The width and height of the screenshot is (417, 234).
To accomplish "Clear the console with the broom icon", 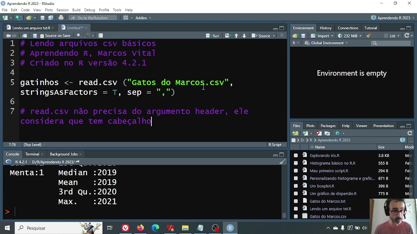I will click(282, 162).
